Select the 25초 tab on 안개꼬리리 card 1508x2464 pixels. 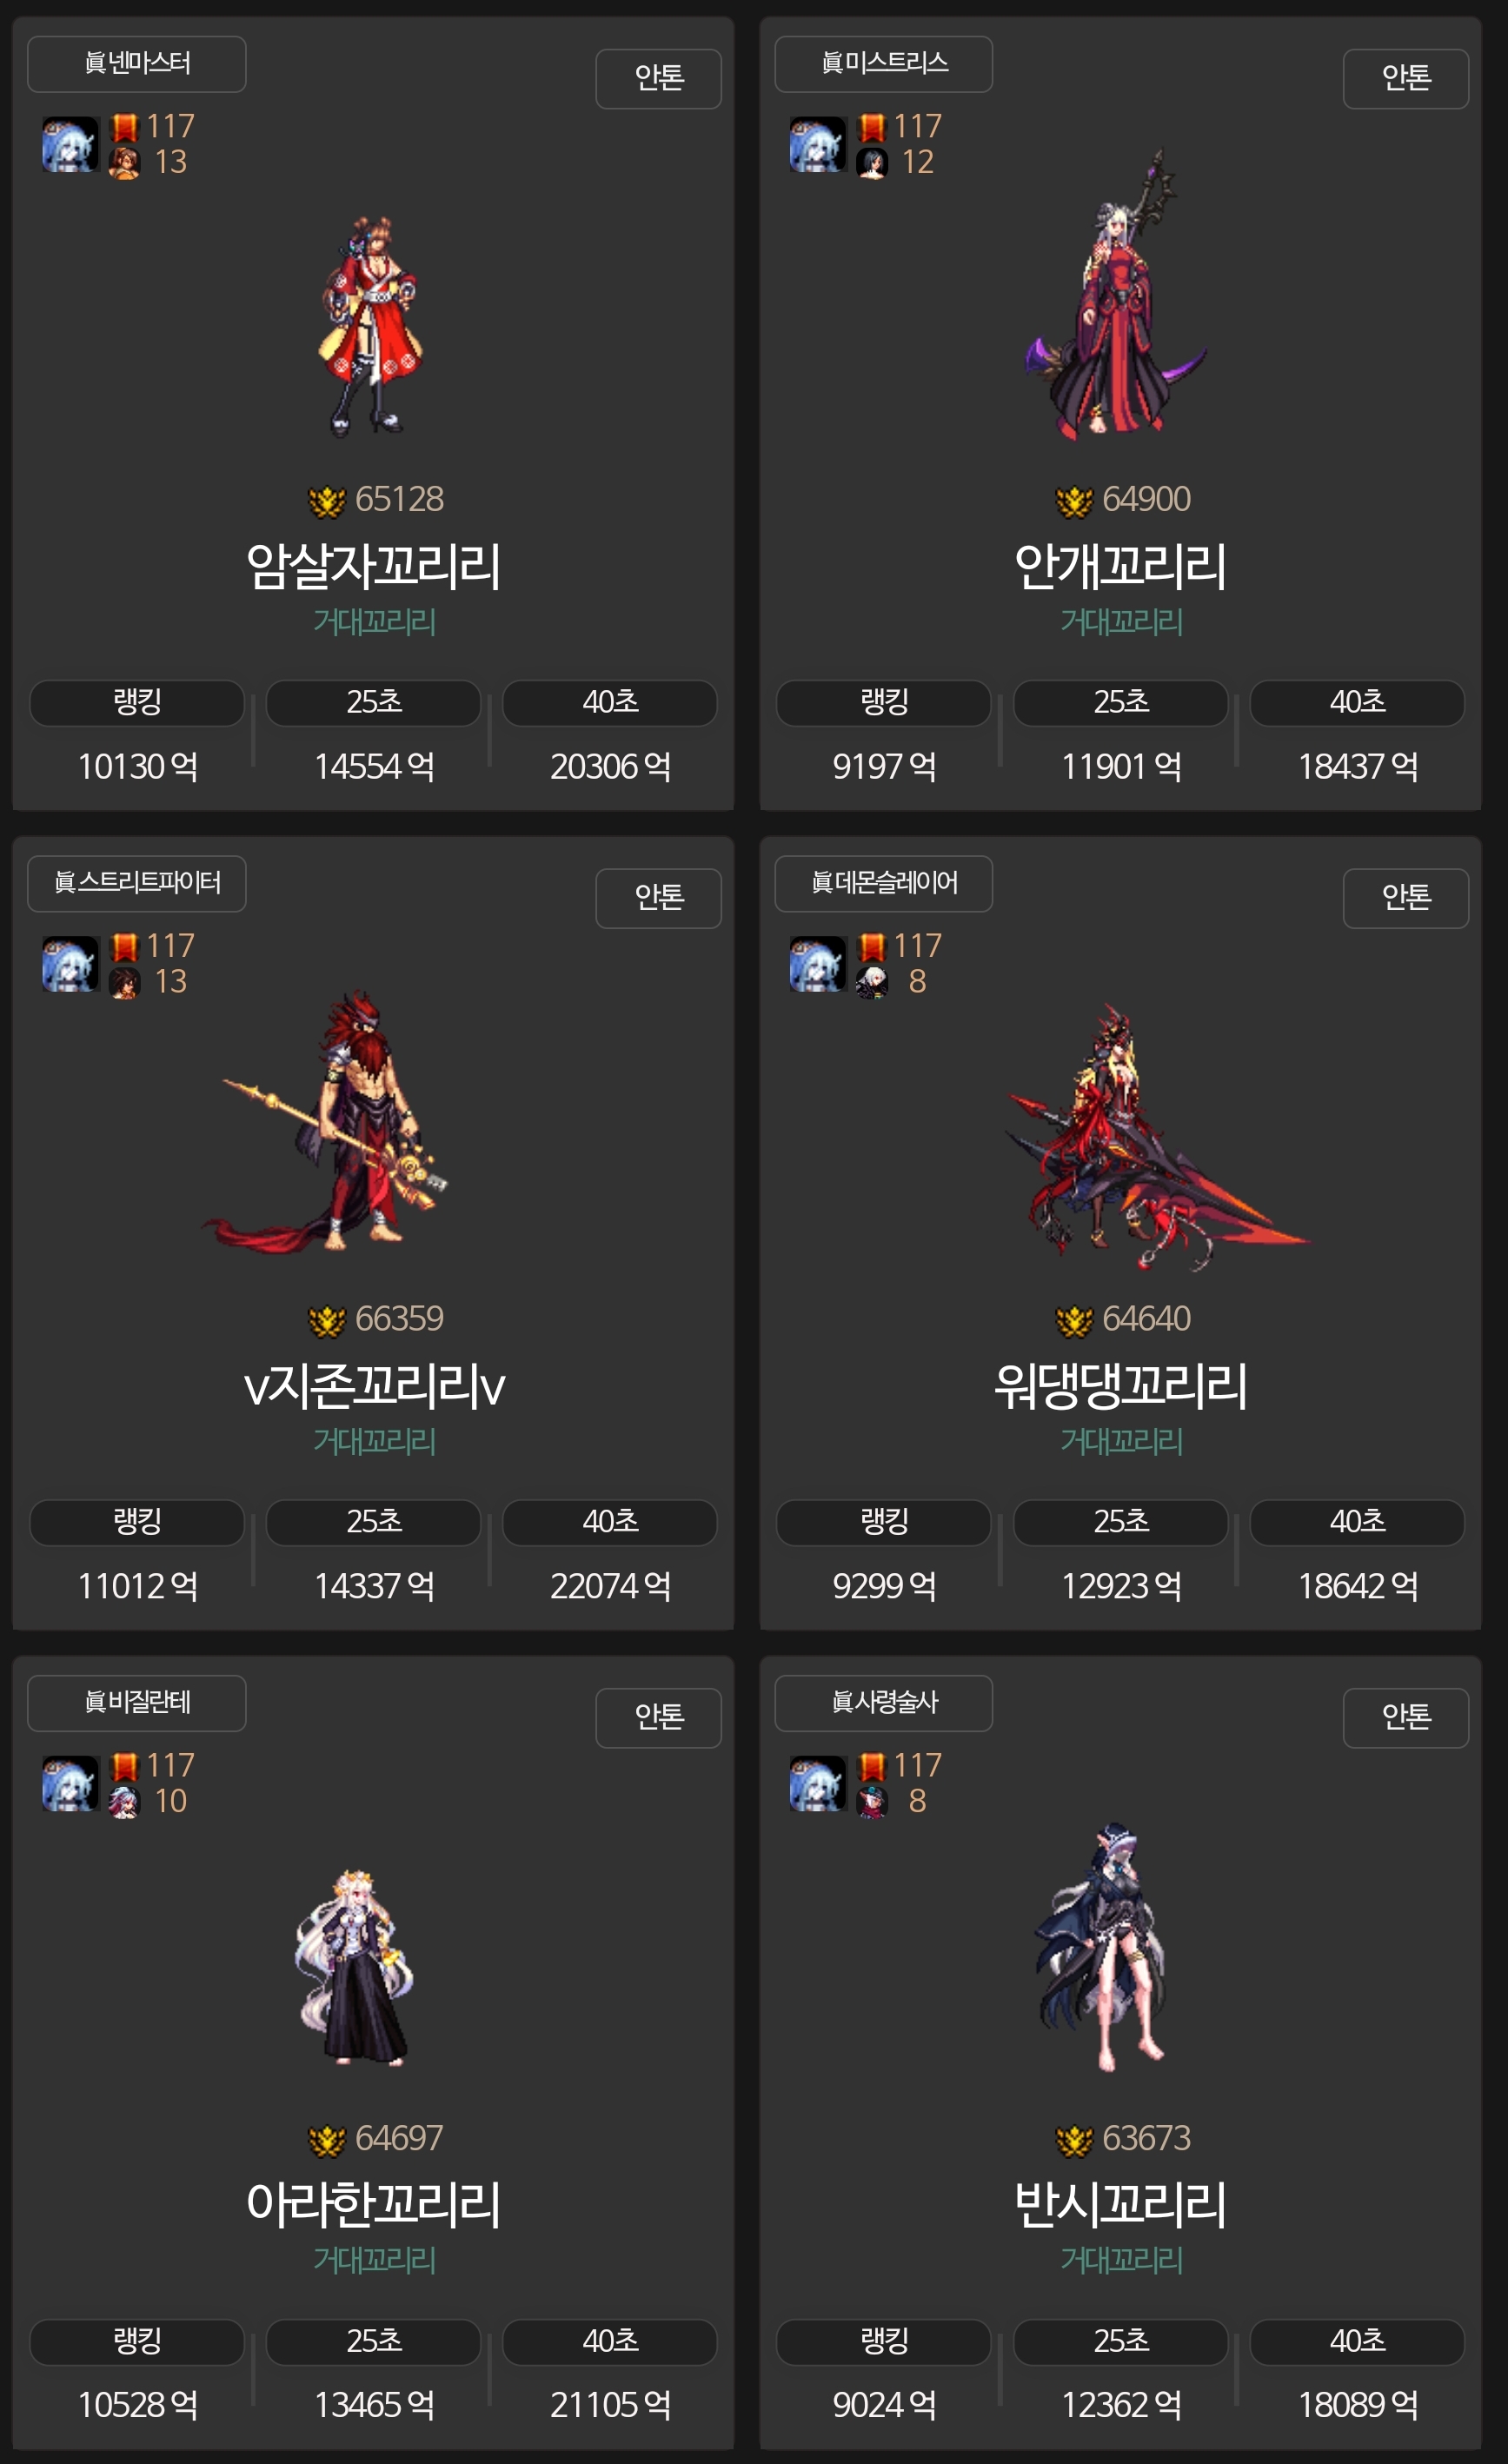(1121, 703)
